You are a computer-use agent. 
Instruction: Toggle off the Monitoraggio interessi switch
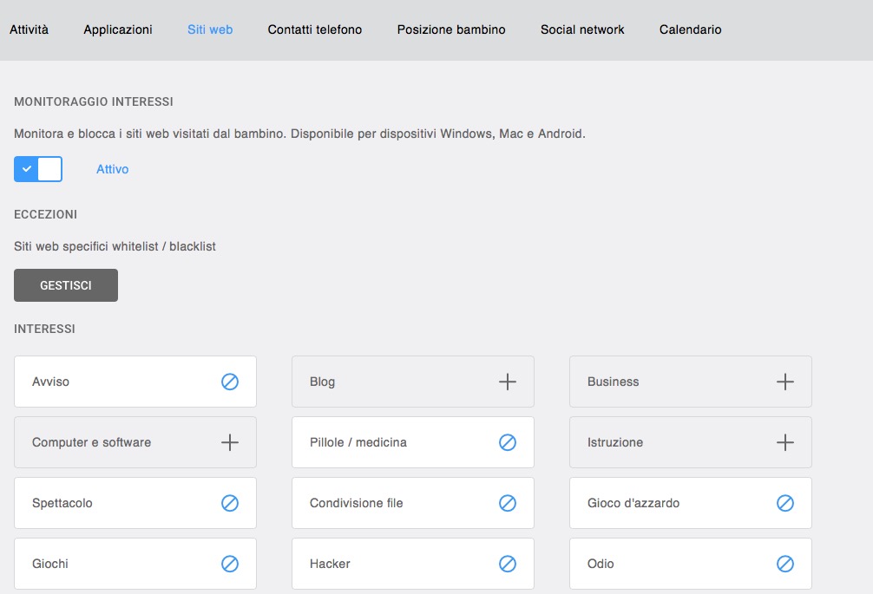37,169
